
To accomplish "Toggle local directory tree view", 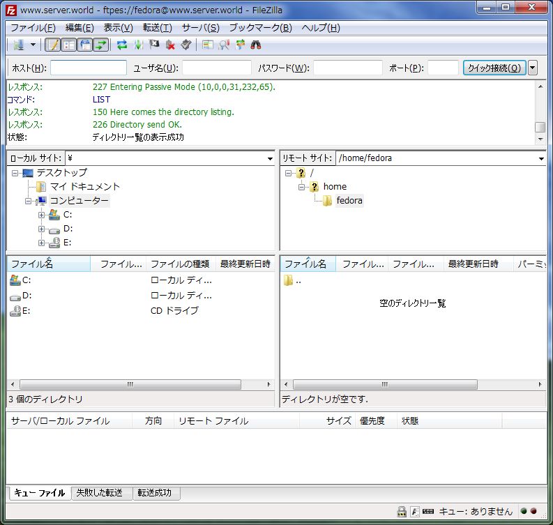I will coord(69,45).
